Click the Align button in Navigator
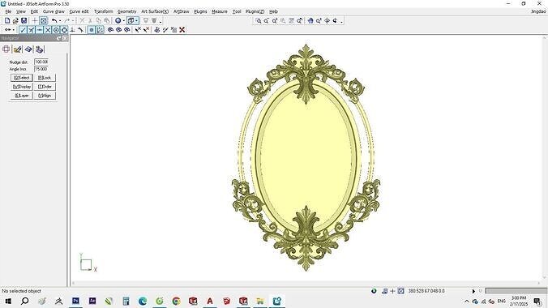Viewport: 548px width, 308px height. [x=45, y=96]
